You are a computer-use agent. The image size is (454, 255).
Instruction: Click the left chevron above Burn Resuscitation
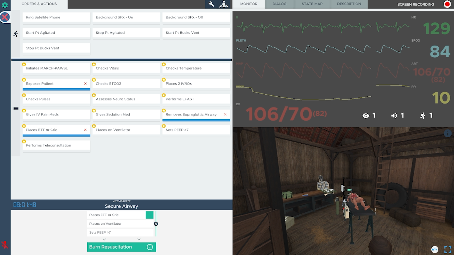(104, 239)
